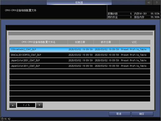The image size is (161, 121).
Task: Click the modified date of JapanColor2001 row
Action: click(107, 60)
